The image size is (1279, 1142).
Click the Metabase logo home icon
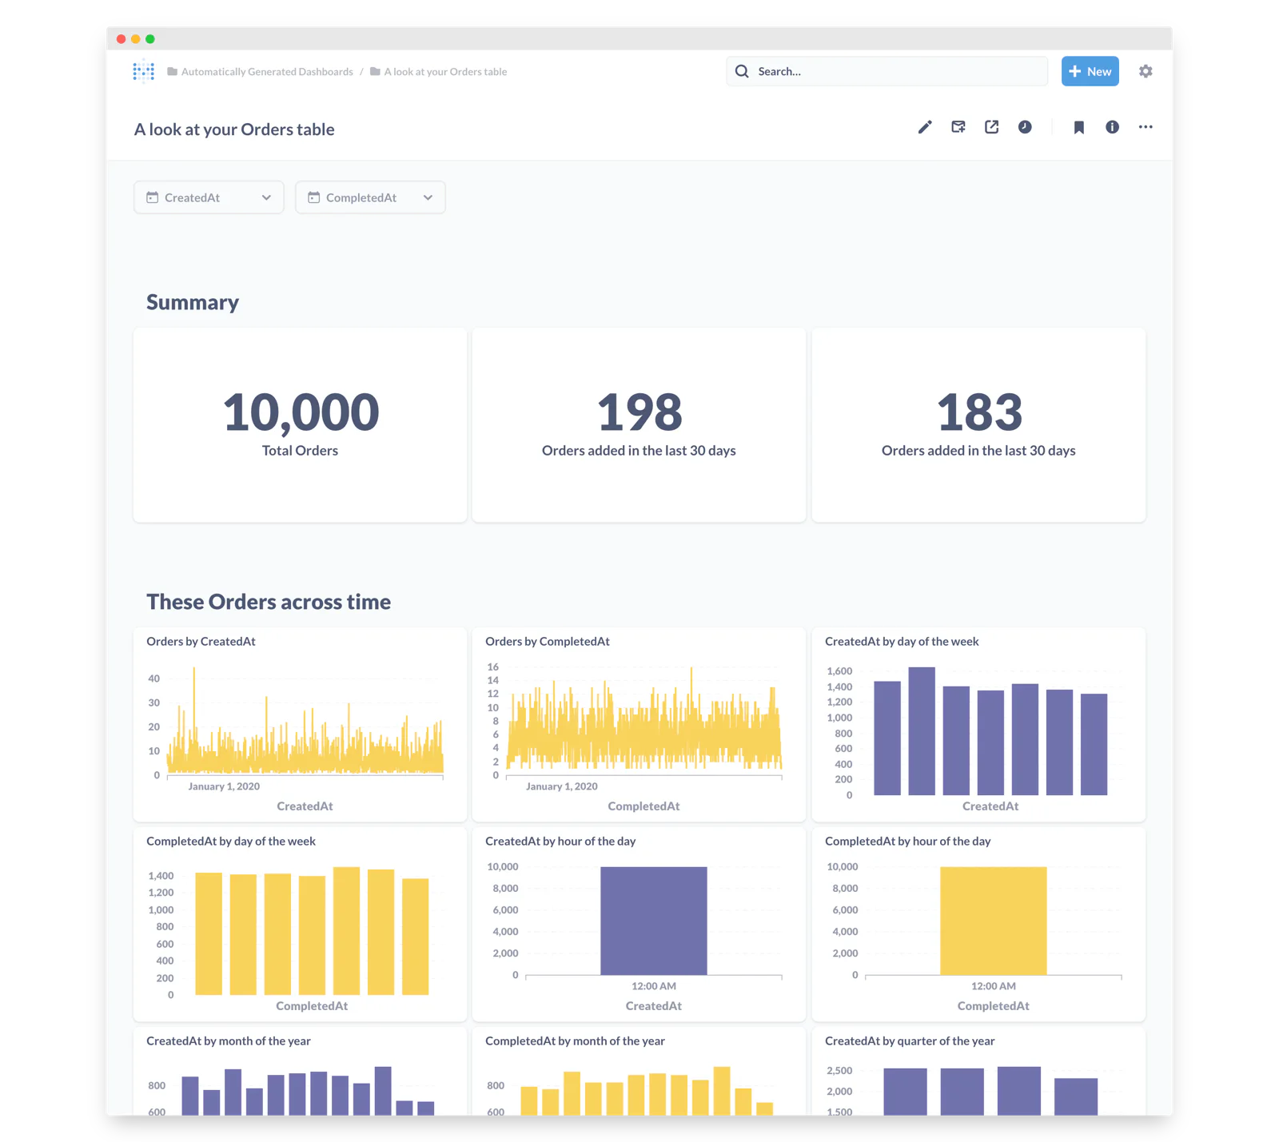(x=144, y=71)
